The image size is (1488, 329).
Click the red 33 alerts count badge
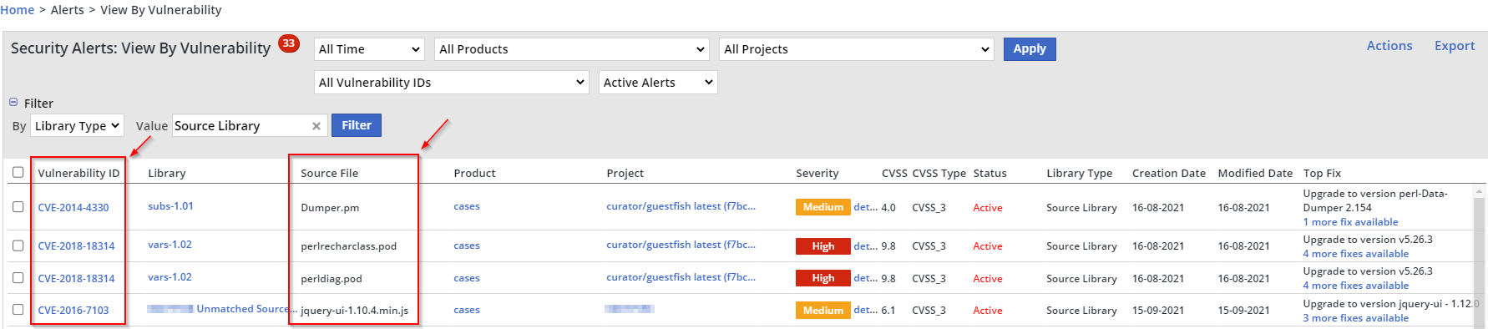point(289,43)
